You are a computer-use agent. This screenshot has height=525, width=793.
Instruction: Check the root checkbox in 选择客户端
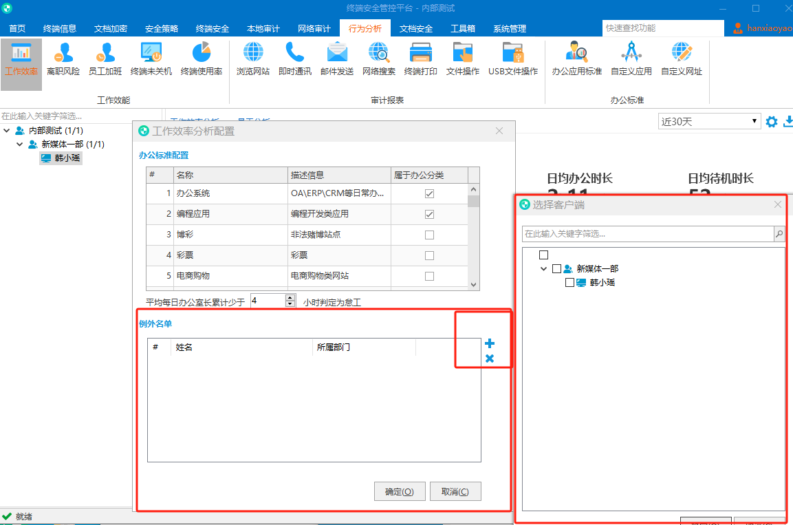pos(543,255)
